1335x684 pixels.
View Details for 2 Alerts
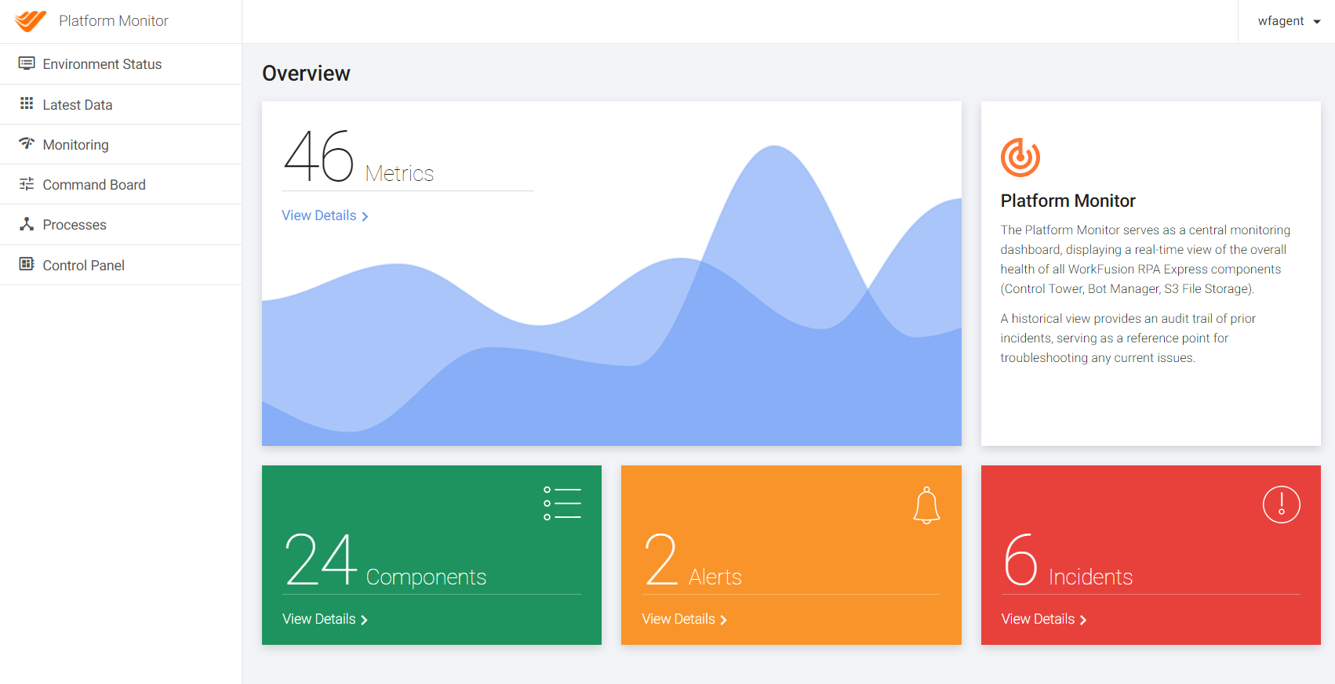coord(684,619)
